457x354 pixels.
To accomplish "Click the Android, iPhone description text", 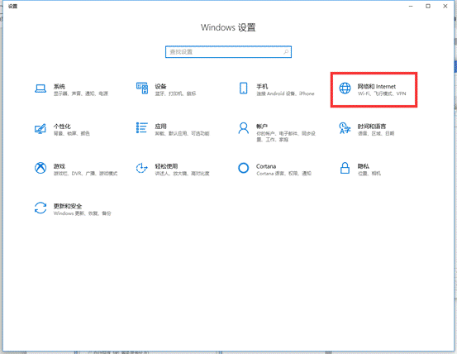I will click(x=285, y=93).
